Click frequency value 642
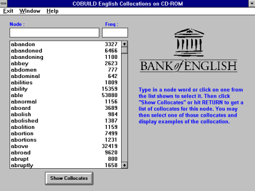Viewport: 255px width, 191px height. 113,76
